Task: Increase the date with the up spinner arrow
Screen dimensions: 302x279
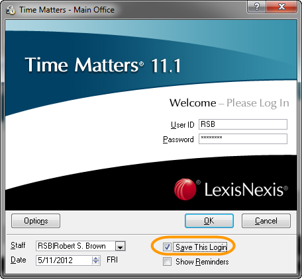Action: (x=95, y=259)
